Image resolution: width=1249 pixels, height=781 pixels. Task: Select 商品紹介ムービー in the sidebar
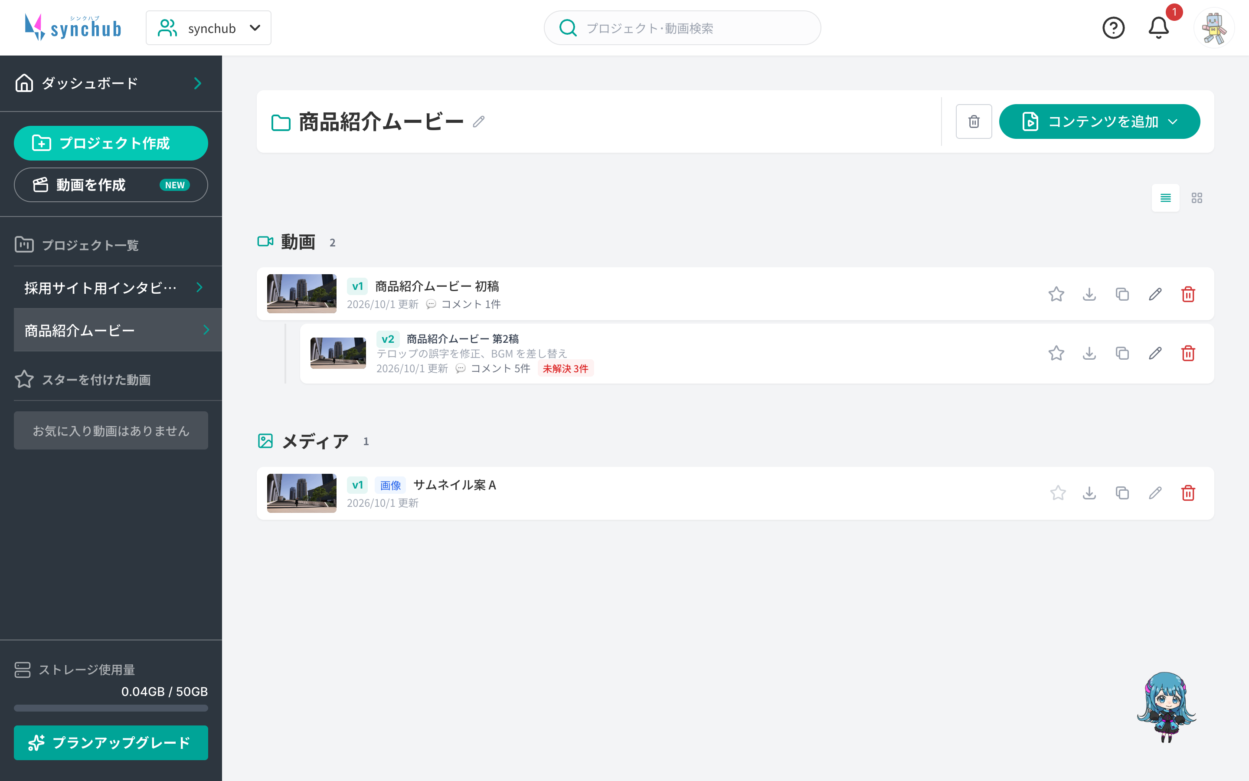click(x=118, y=330)
